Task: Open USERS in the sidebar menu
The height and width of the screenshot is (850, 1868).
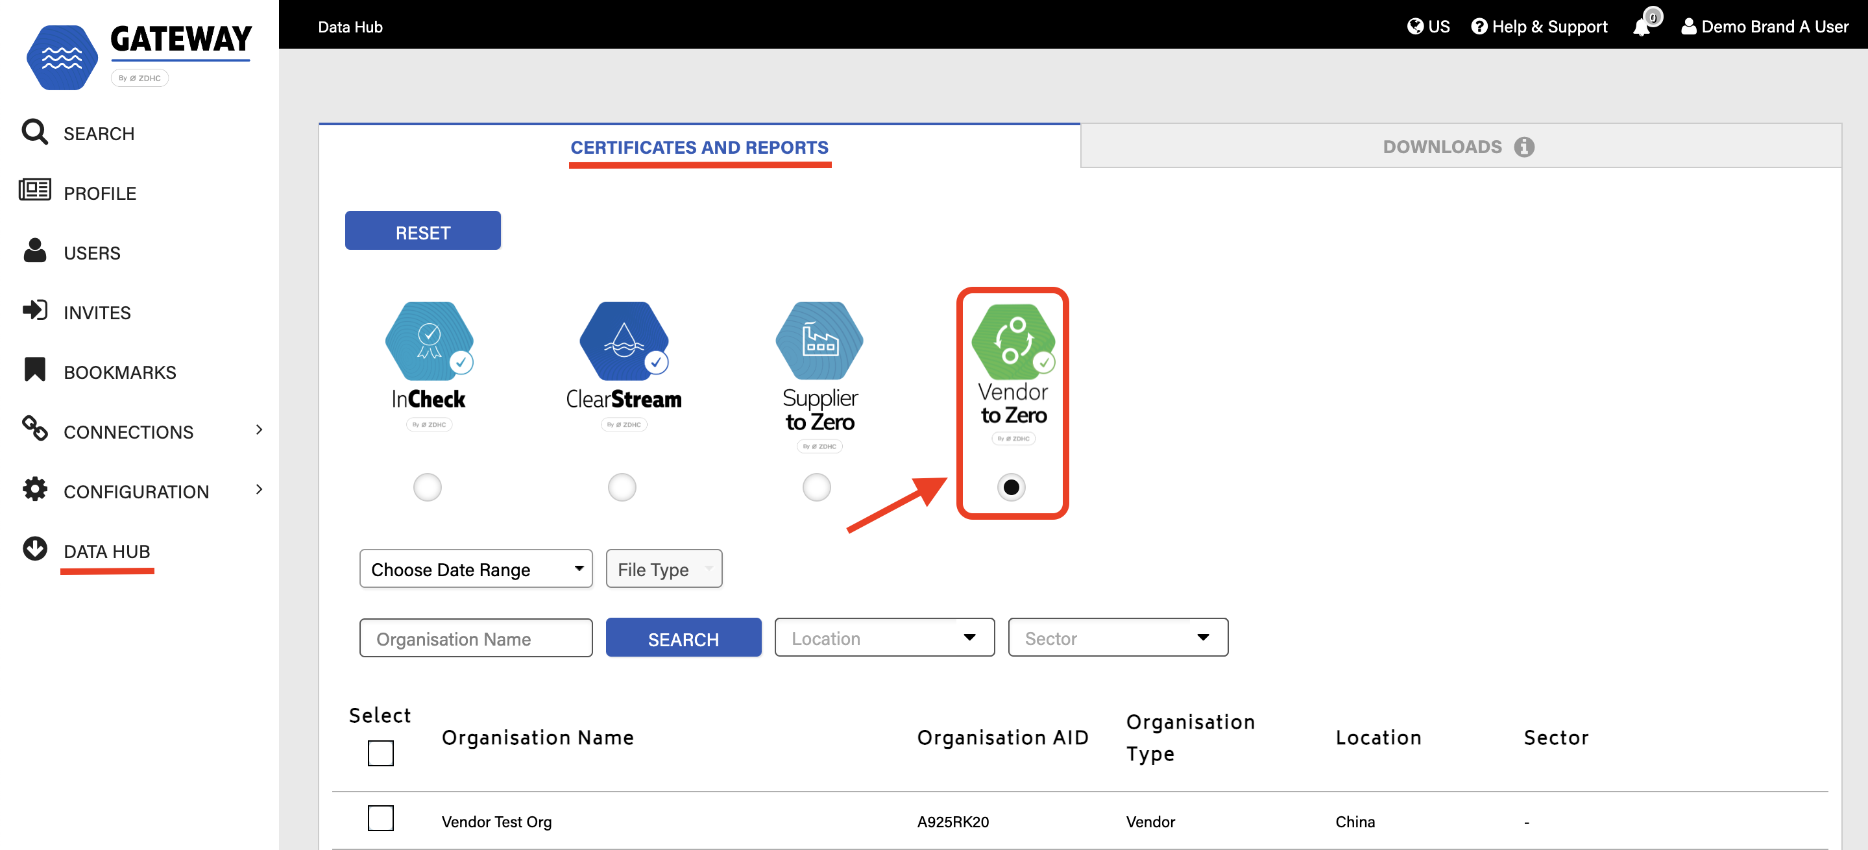Action: (x=92, y=253)
